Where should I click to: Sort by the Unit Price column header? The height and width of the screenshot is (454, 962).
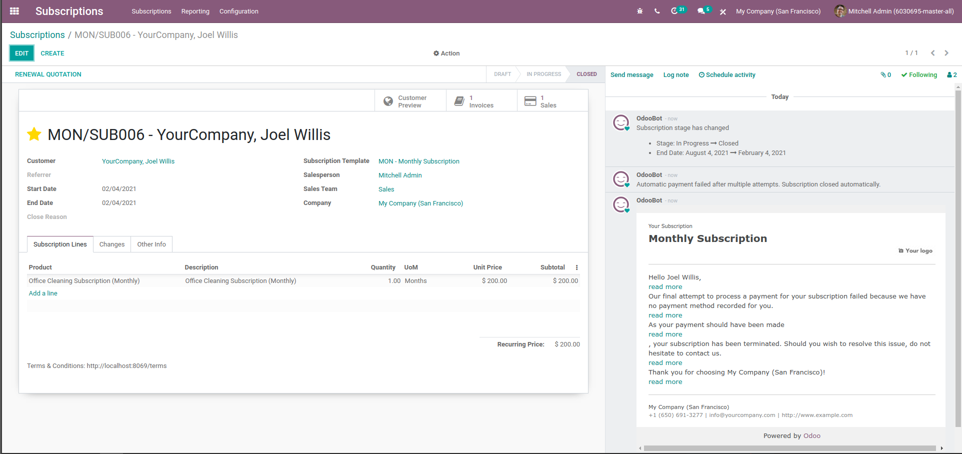[487, 267]
